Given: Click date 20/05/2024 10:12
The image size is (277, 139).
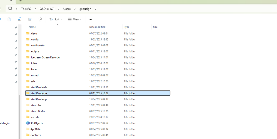Looking at the screenshot, I should click(99, 117).
